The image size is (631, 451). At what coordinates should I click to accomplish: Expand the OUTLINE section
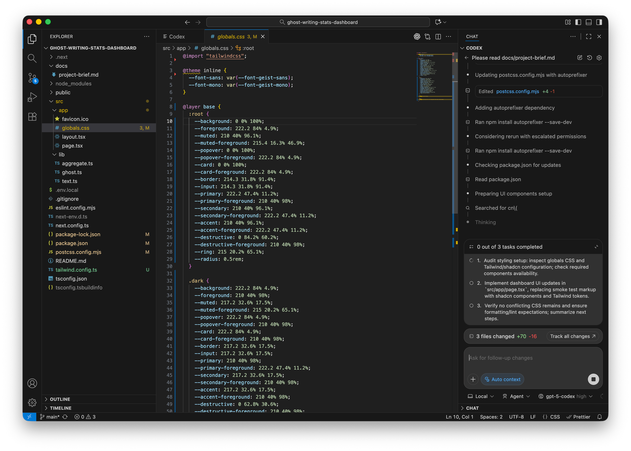[x=60, y=399]
